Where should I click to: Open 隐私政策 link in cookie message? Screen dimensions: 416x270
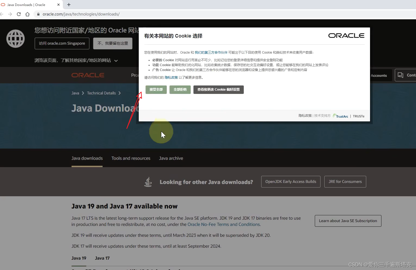click(171, 78)
